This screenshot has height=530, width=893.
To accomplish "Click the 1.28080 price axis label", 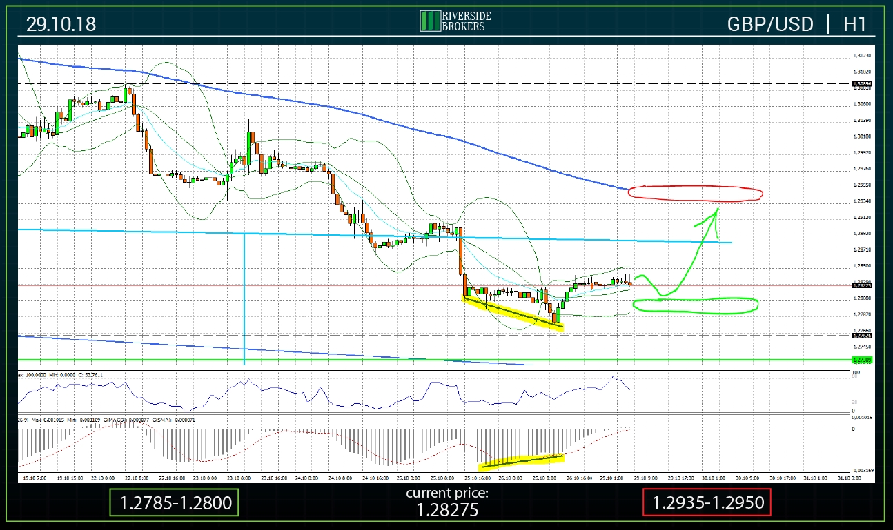I will 863,298.
